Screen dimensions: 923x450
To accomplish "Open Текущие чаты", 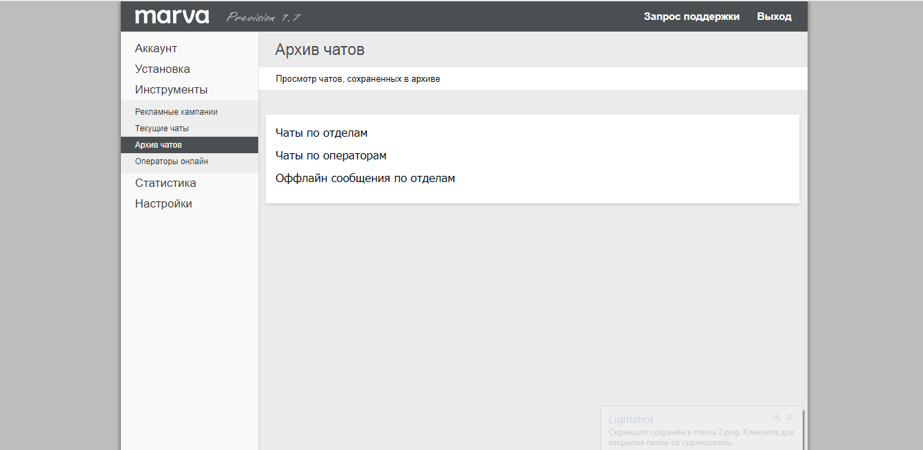I will pyautogui.click(x=161, y=128).
